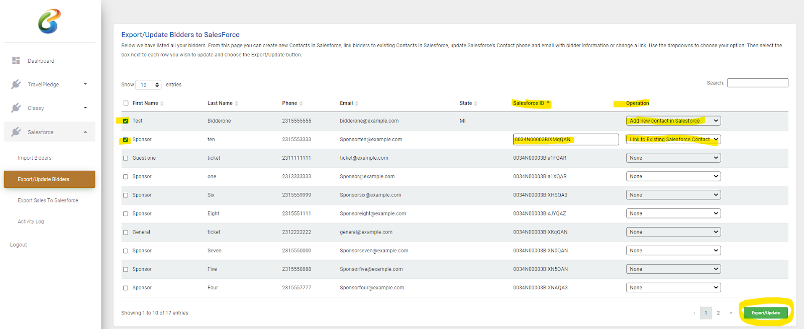Click the TravelPledge plug icon
Screen dimensions: 804x329
[x=16, y=84]
